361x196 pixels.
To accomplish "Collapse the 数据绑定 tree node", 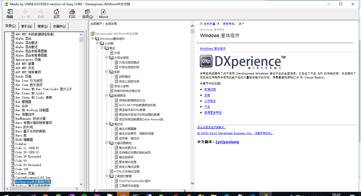I will point(107,96).
